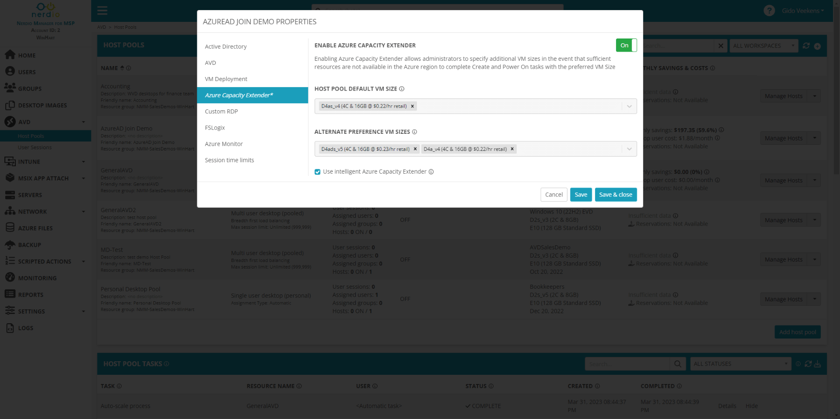The height and width of the screenshot is (419, 840).
Task: Open the Personal Desktop Pool host pool
Action: tap(130, 289)
